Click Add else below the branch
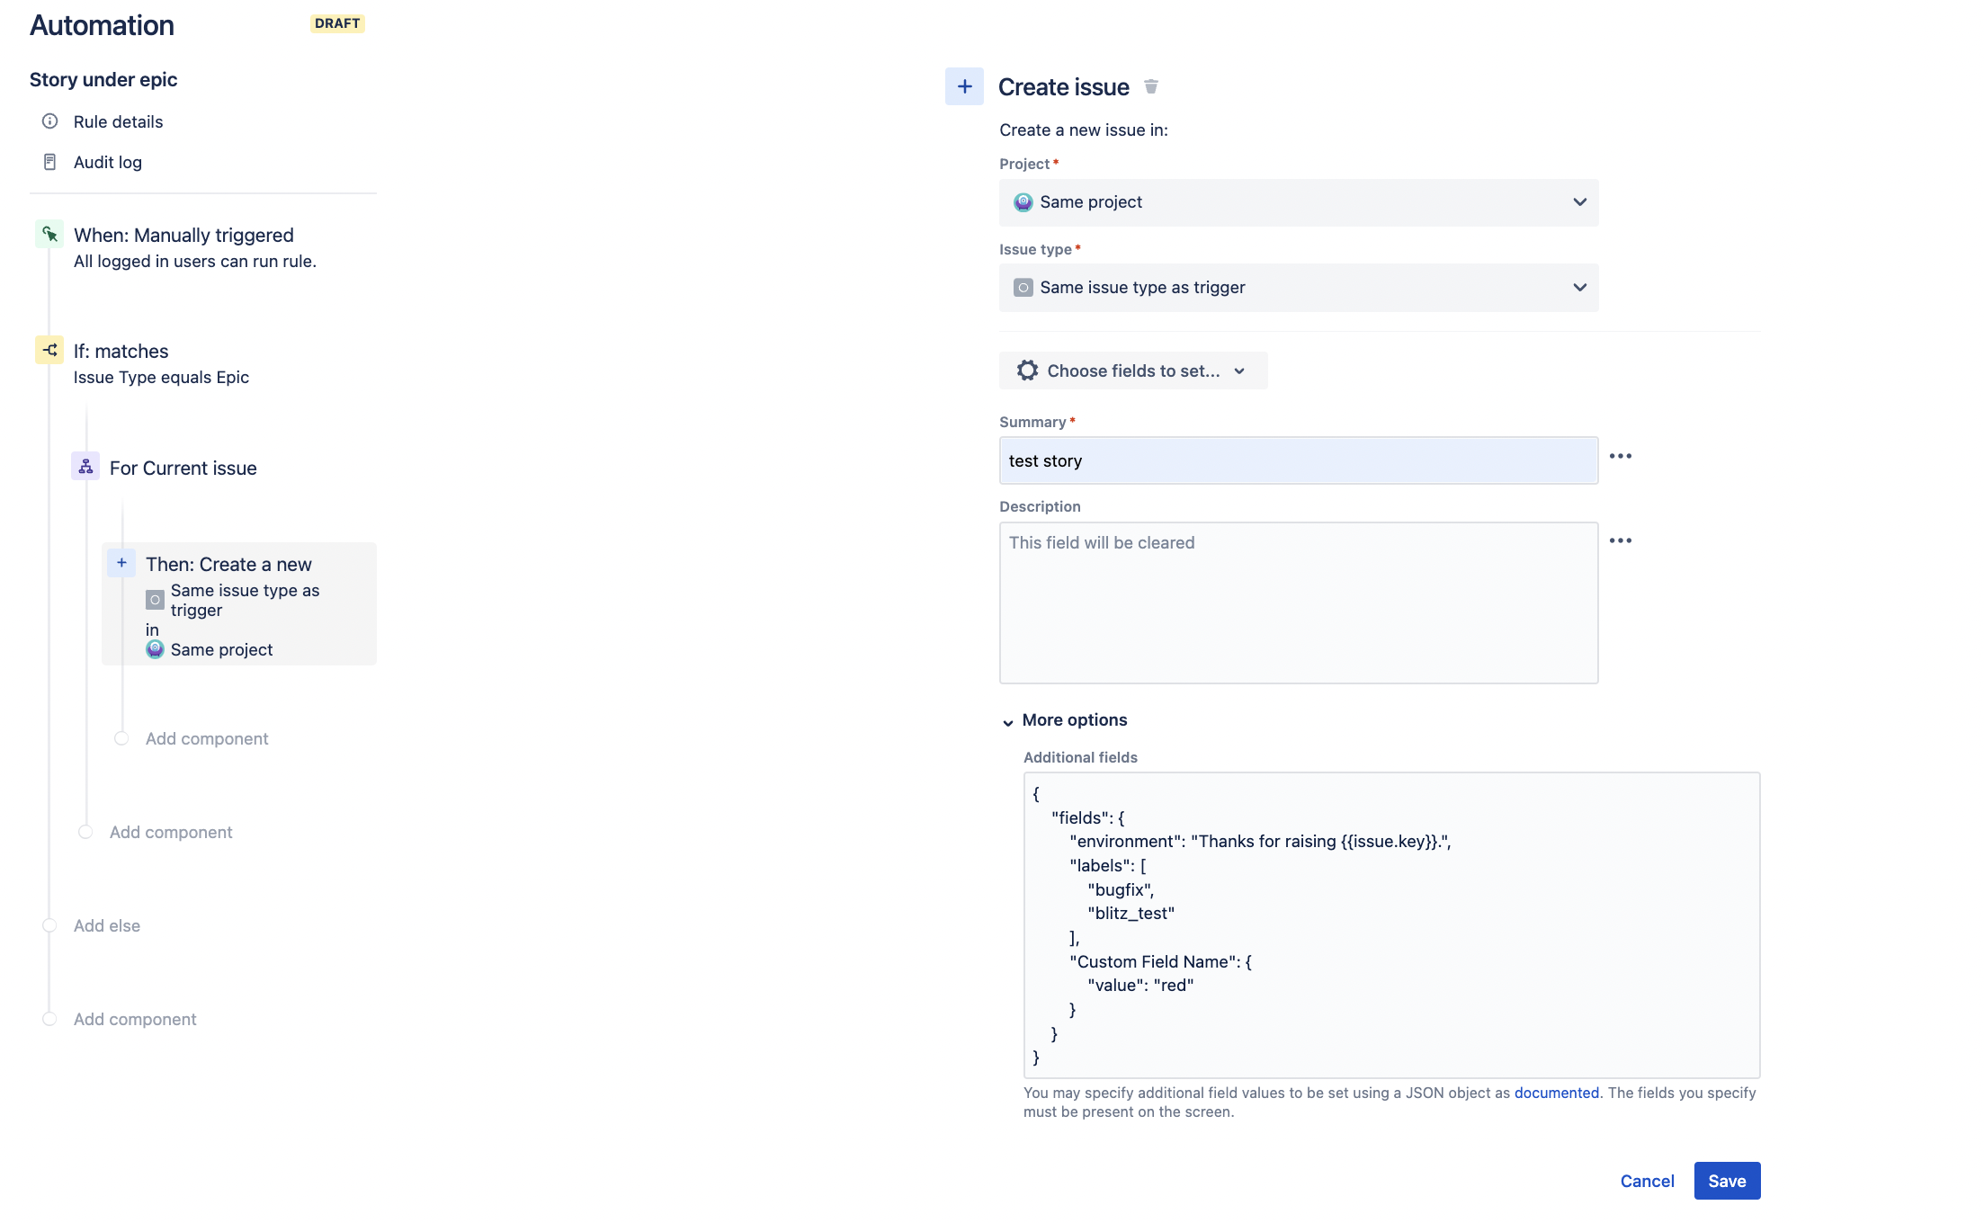 coord(106,924)
